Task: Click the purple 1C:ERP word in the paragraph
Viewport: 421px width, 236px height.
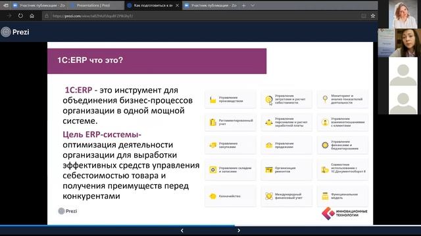Action: [78, 90]
